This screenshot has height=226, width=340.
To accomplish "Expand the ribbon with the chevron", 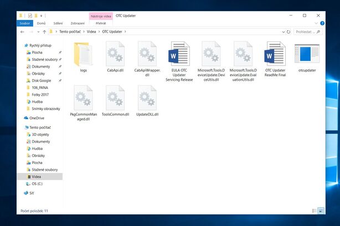I will click(x=316, y=23).
